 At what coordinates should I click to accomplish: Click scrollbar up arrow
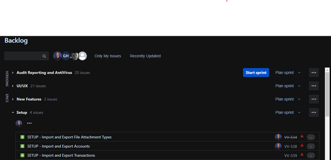pos(327,70)
